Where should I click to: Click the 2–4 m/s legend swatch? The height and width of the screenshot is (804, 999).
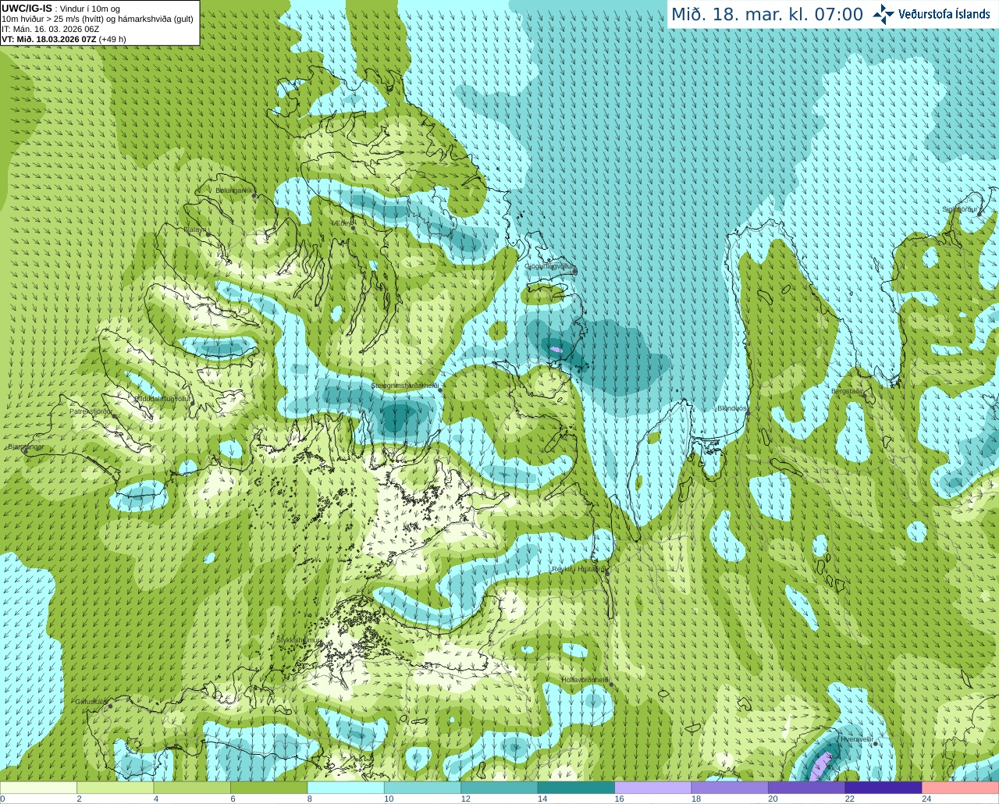[116, 788]
